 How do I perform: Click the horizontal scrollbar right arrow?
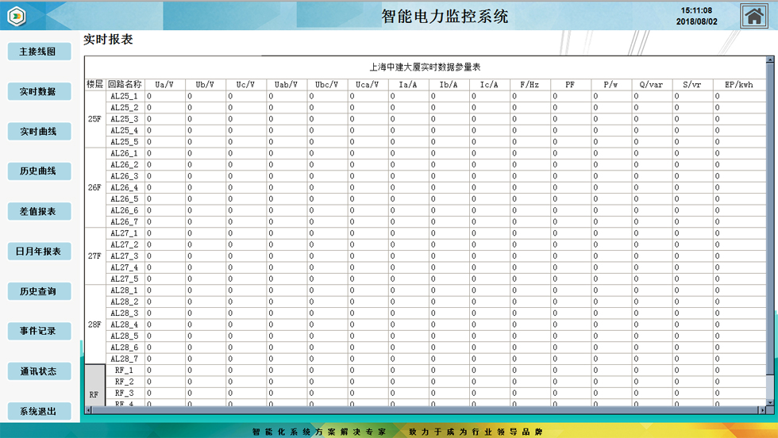point(761,410)
